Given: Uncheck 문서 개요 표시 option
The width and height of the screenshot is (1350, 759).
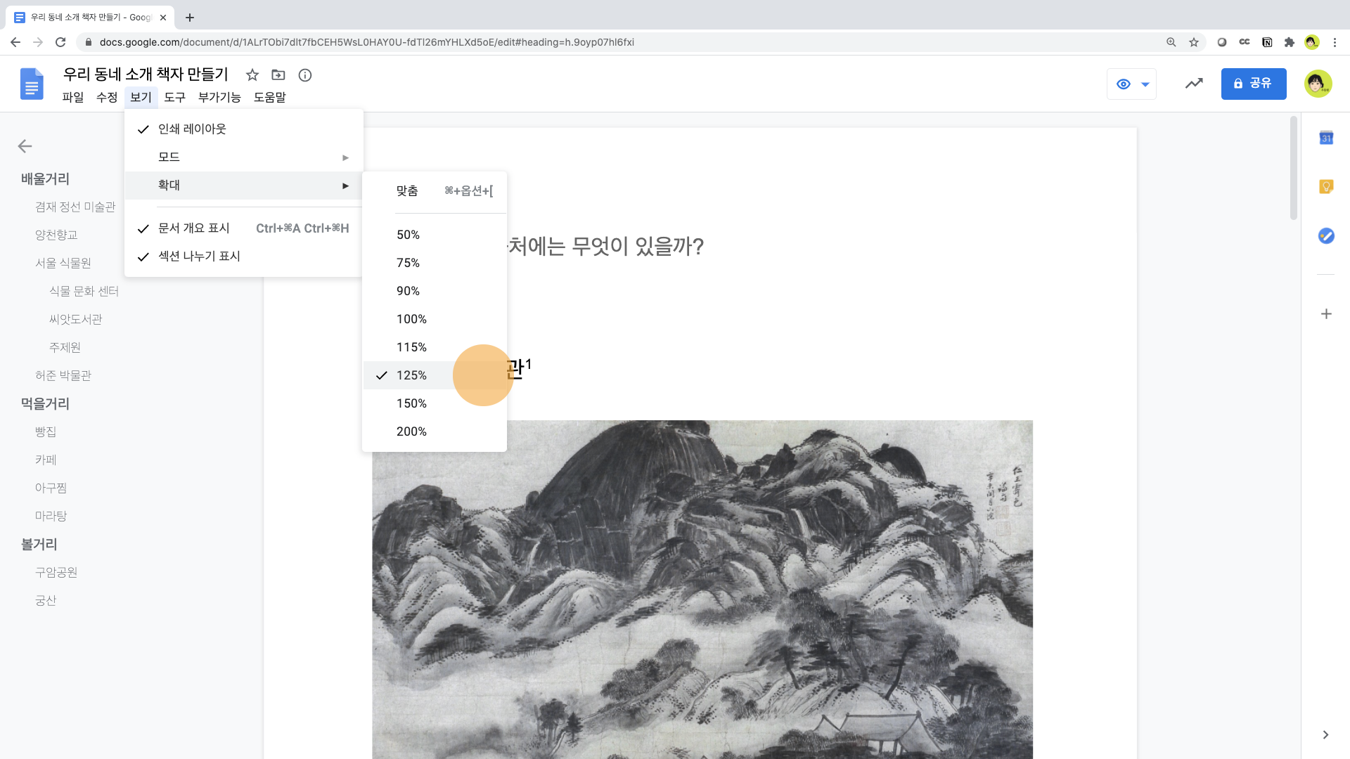Looking at the screenshot, I should 194,228.
